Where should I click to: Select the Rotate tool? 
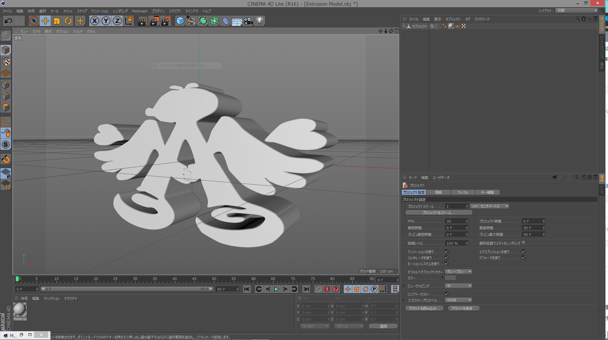coord(68,21)
